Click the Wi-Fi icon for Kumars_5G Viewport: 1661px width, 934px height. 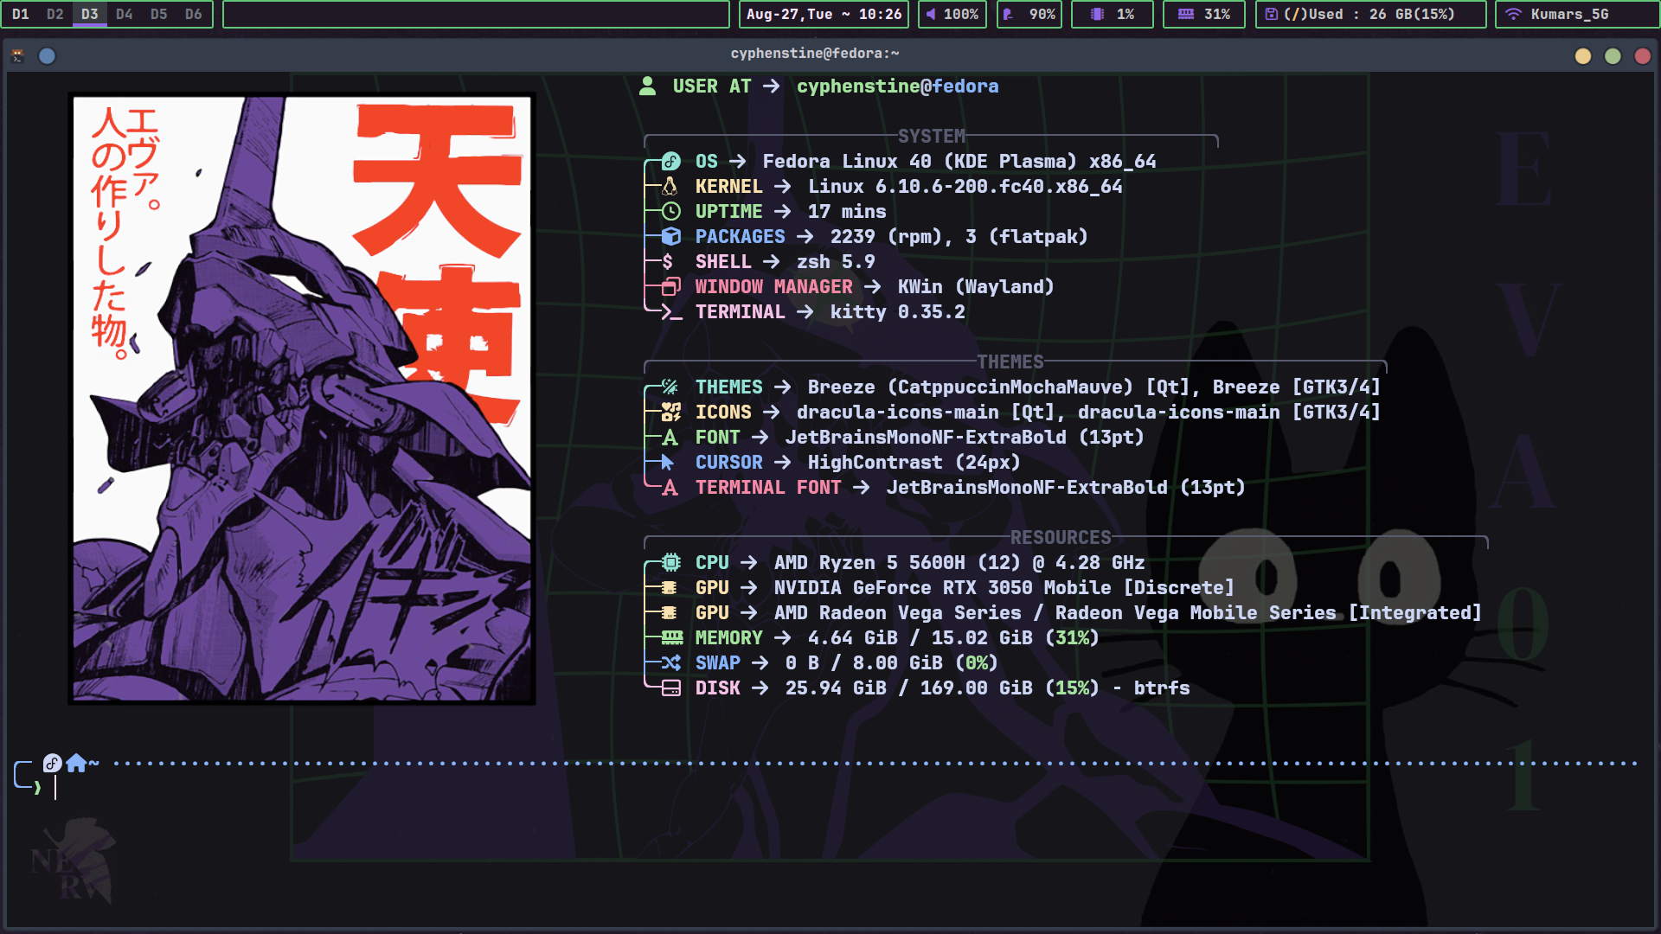[x=1512, y=14]
